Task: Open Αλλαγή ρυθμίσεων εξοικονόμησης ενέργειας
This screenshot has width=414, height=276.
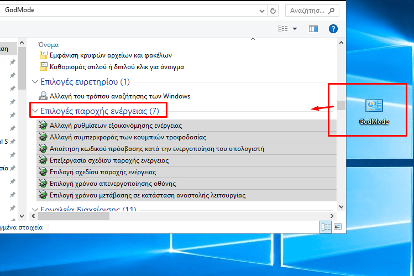Action: click(x=187, y=126)
